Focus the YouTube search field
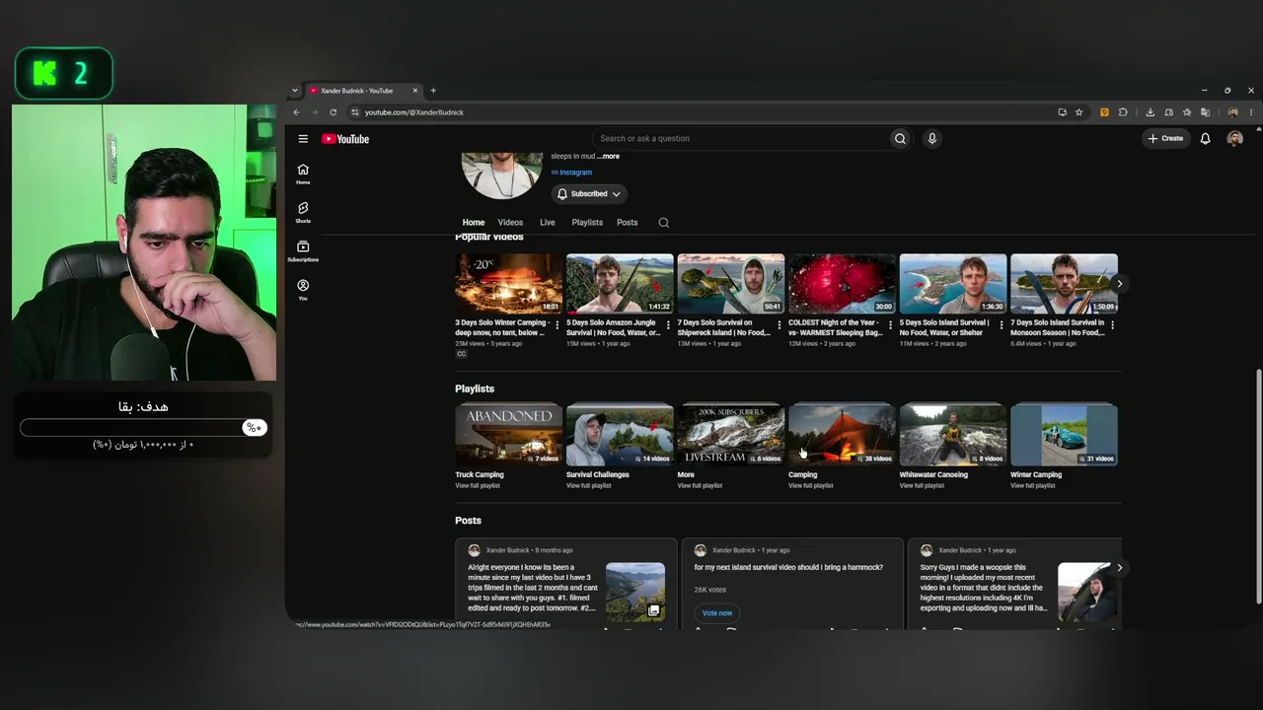This screenshot has width=1263, height=710. pos(740,139)
